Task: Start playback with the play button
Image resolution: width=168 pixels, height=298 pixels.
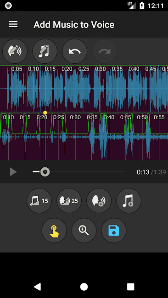Action: click(13, 172)
